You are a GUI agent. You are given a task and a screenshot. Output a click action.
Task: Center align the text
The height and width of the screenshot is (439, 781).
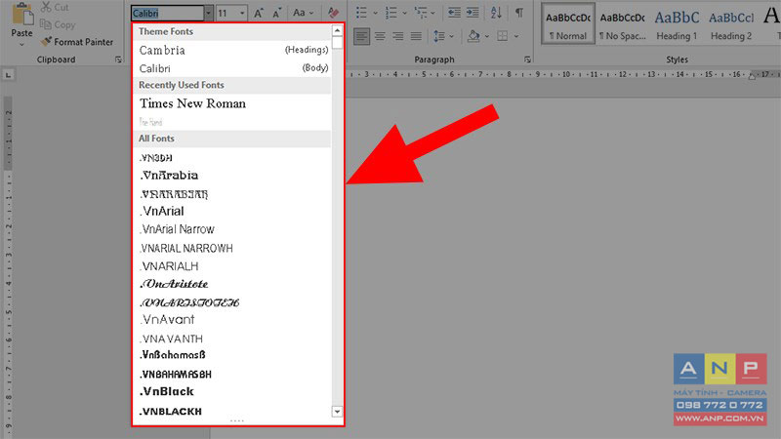coord(380,36)
